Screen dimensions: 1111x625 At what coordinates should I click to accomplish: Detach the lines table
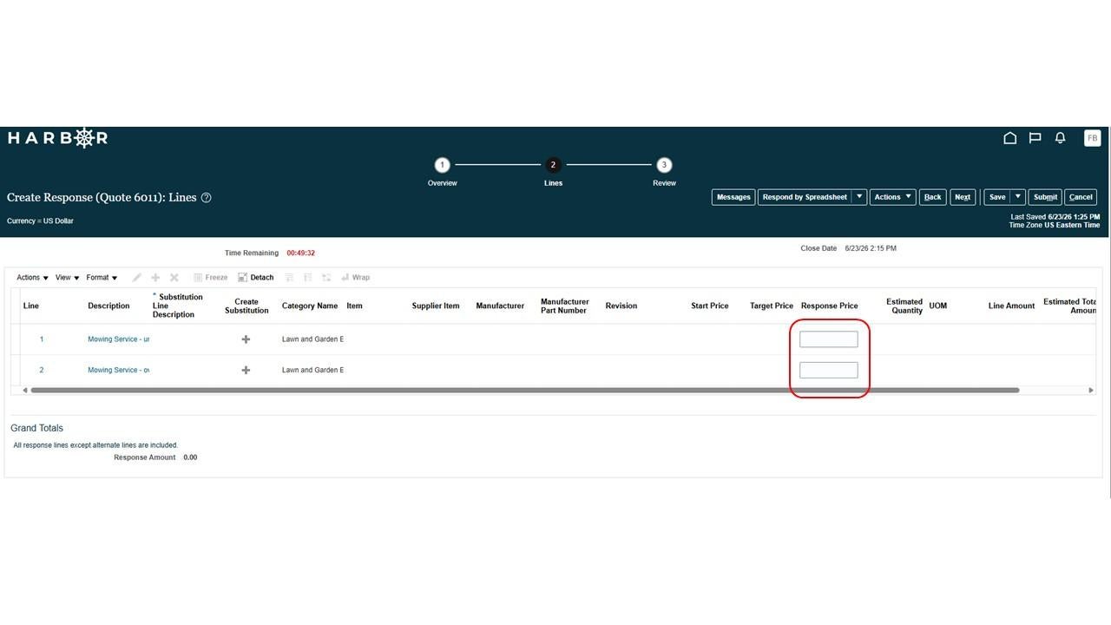coord(255,278)
